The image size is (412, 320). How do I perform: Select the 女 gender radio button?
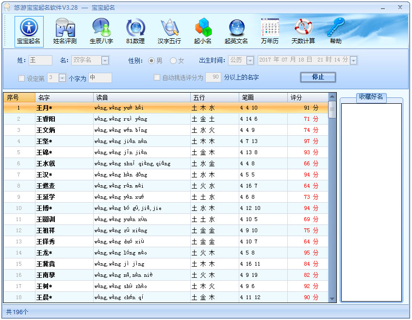173,61
